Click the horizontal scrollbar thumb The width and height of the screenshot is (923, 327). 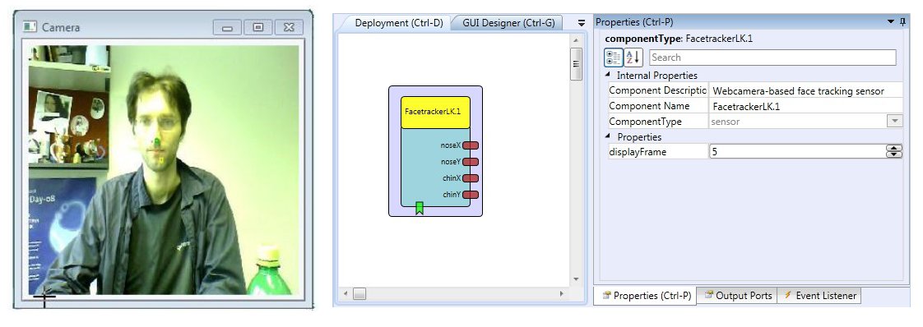359,293
